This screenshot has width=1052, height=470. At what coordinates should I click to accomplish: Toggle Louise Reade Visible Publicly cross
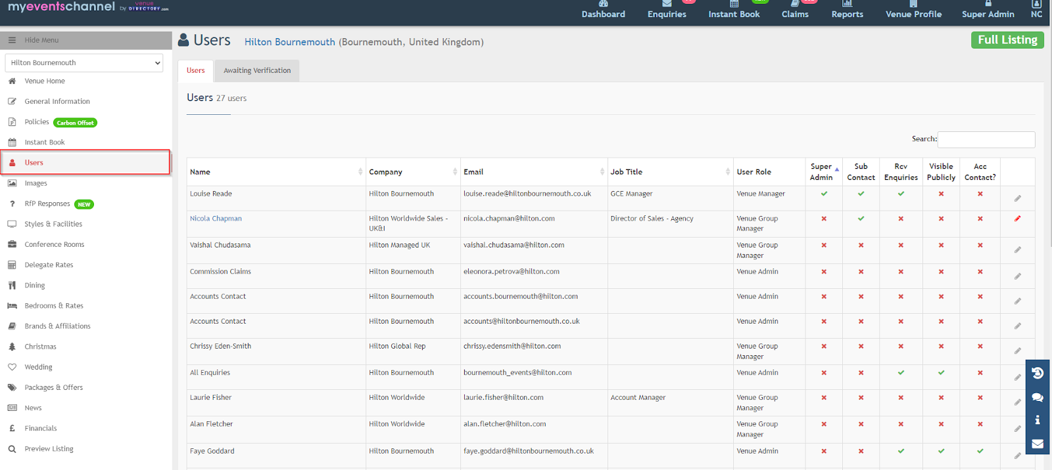tap(941, 194)
